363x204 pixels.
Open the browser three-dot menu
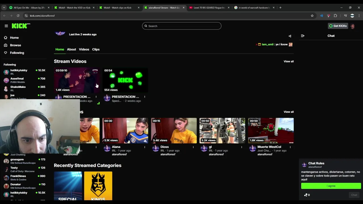tap(359, 16)
